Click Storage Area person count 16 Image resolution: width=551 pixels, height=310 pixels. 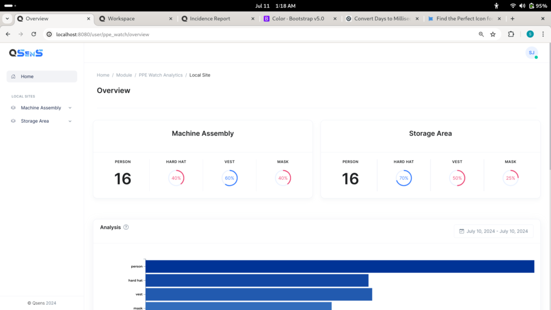tap(350, 179)
